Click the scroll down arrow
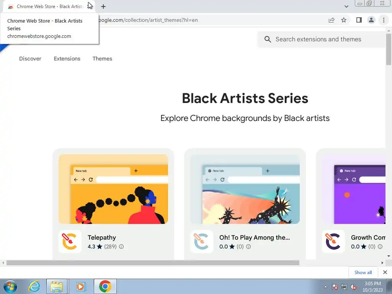392x294 pixels. pos(389,256)
